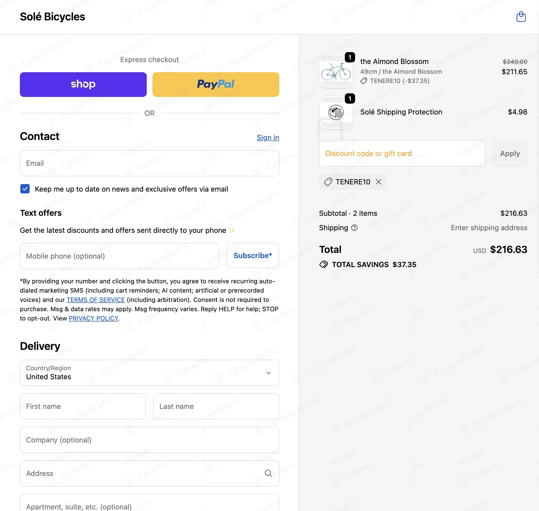The image size is (539, 511).
Task: Click the 'TENERE10 (-$37.35)' line discount text
Action: (x=399, y=81)
